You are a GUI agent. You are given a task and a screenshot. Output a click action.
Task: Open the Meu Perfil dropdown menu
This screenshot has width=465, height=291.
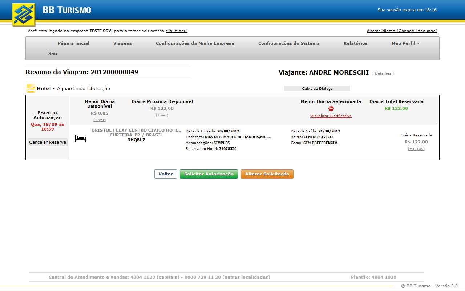[405, 43]
